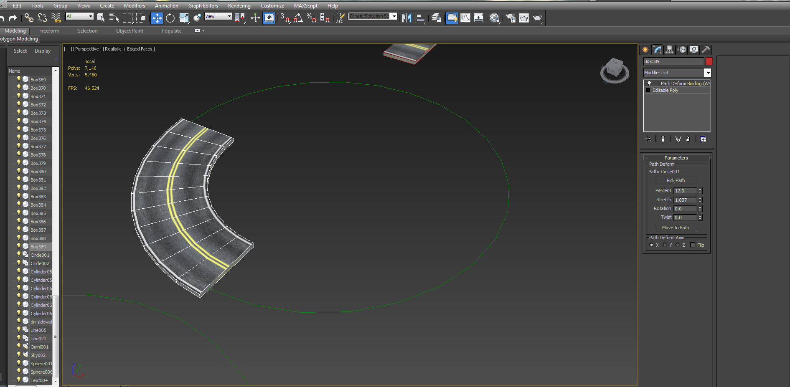Screen dimensions: 790x387
Task: Toggle the Angle Snap icon
Action: coord(298,18)
